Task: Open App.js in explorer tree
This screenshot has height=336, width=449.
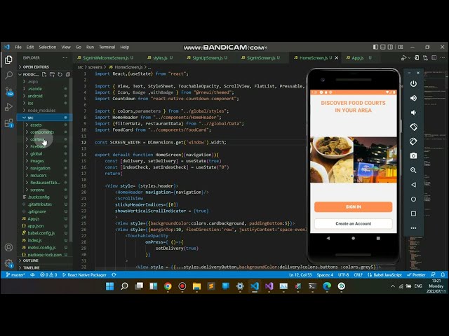Action: [x=34, y=218]
